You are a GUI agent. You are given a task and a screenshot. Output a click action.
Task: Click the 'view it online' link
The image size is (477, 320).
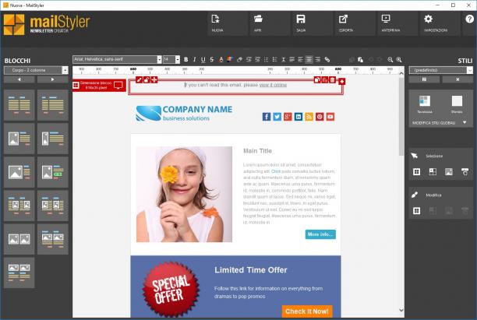click(x=273, y=85)
